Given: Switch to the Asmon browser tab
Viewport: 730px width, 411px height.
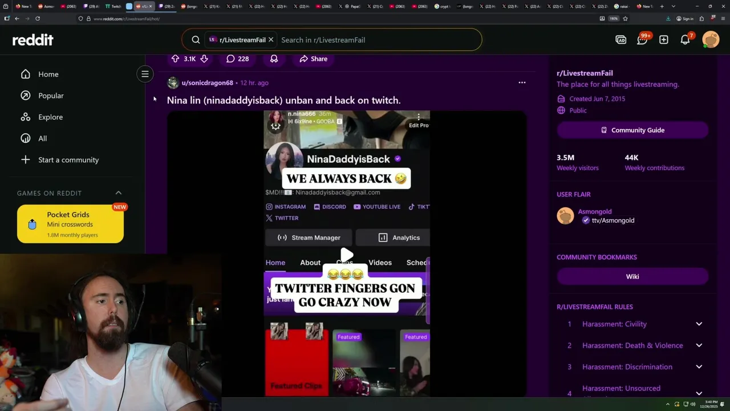Looking at the screenshot, I should 46,6.
